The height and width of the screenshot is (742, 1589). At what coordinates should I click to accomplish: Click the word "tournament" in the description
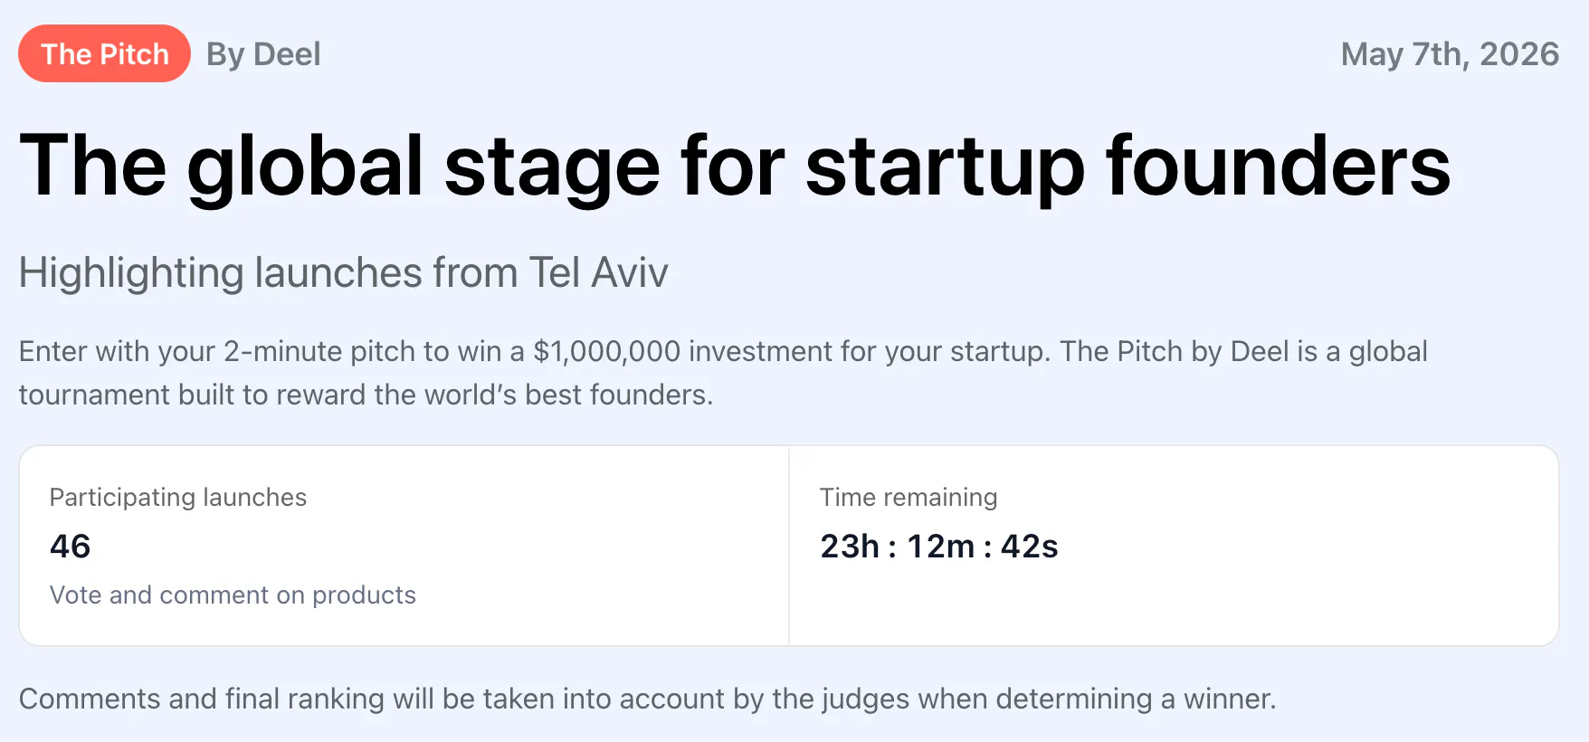(94, 395)
